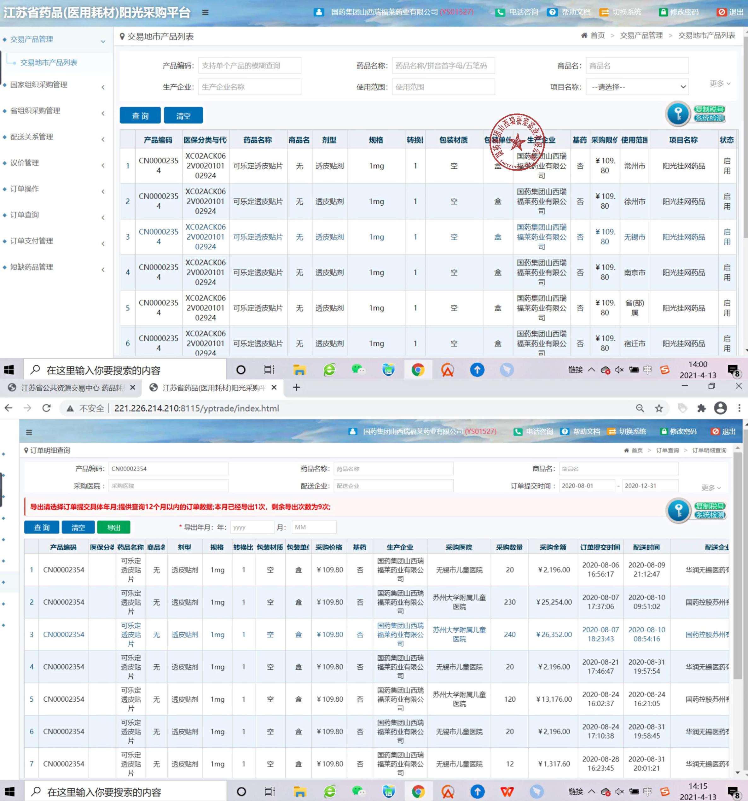Expand 国家组织采购管理 sidebar group
748x801 pixels.
pos(56,85)
